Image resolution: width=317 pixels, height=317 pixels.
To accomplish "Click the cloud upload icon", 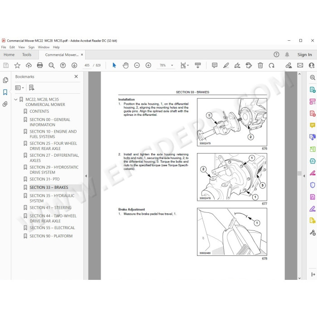I will [29, 65].
